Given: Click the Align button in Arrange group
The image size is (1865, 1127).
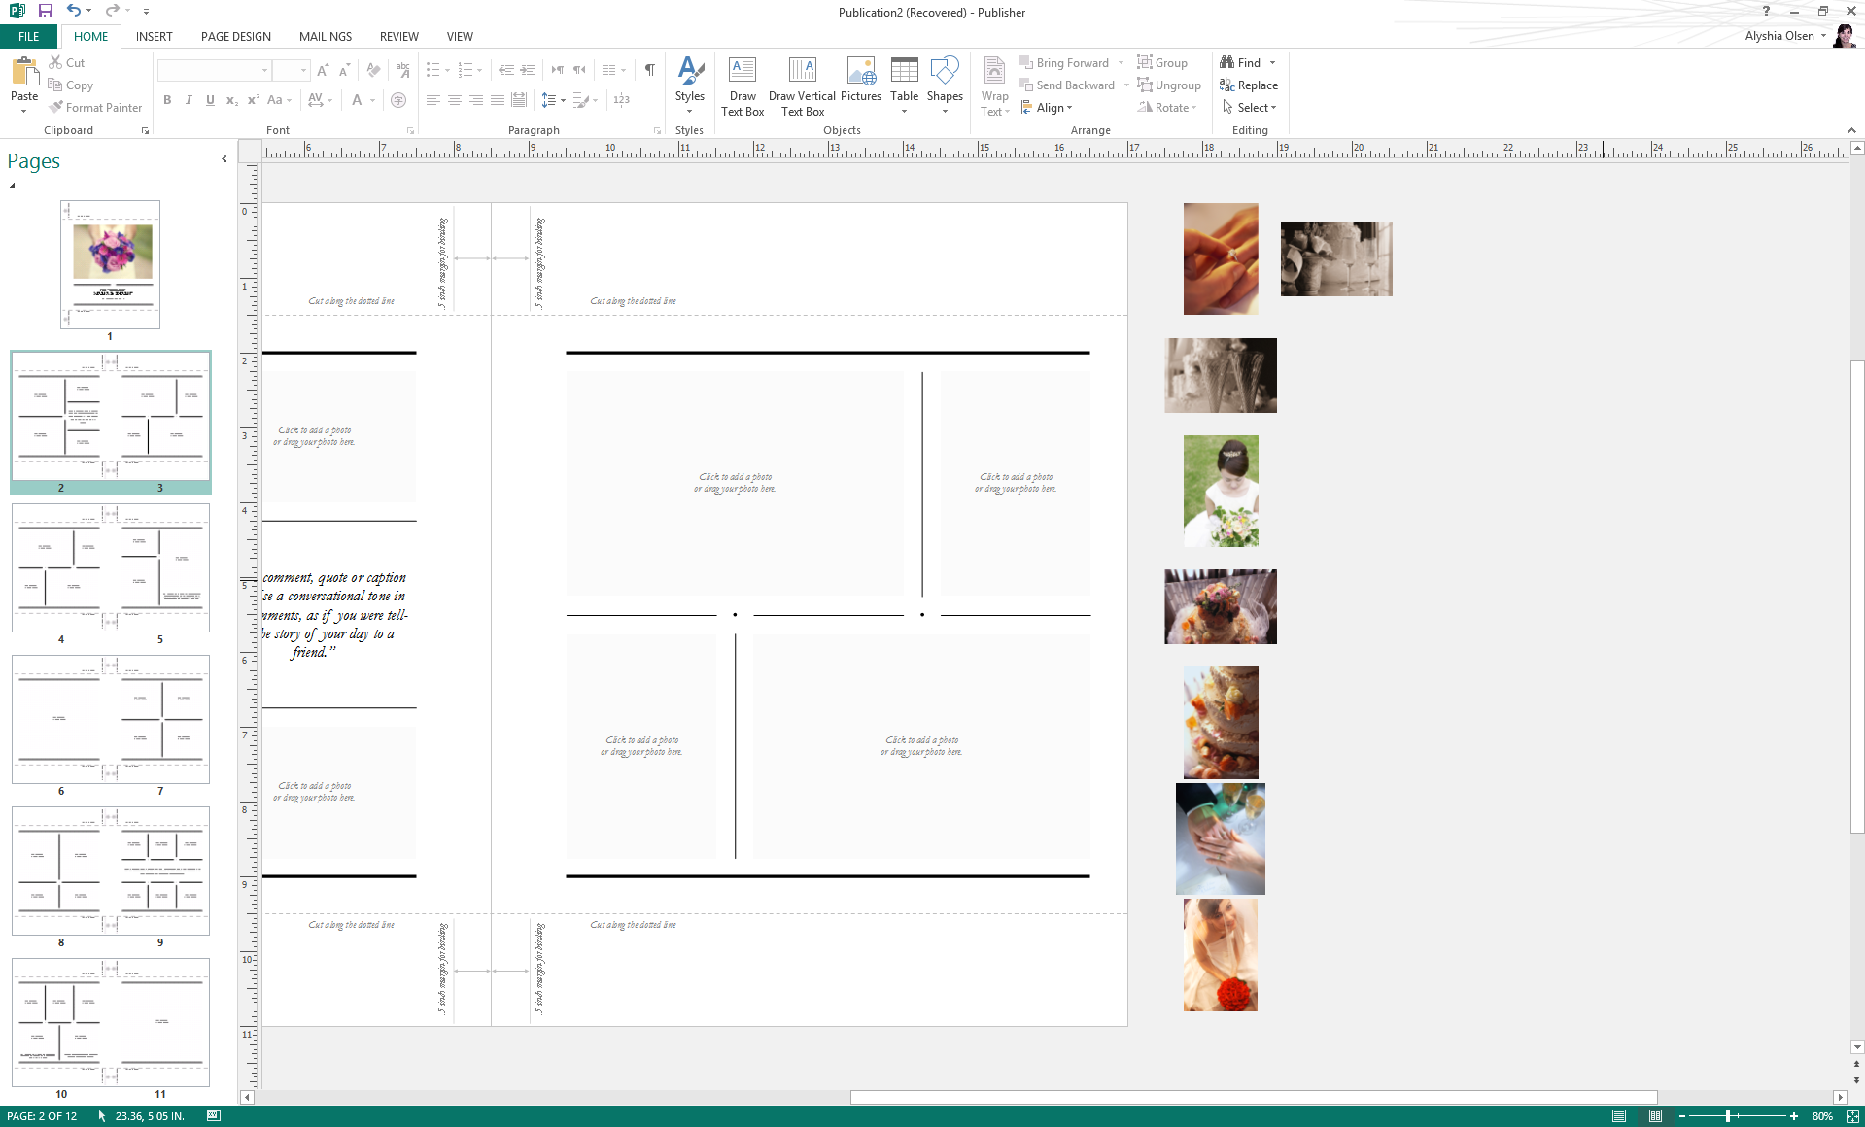Looking at the screenshot, I should tap(1047, 107).
